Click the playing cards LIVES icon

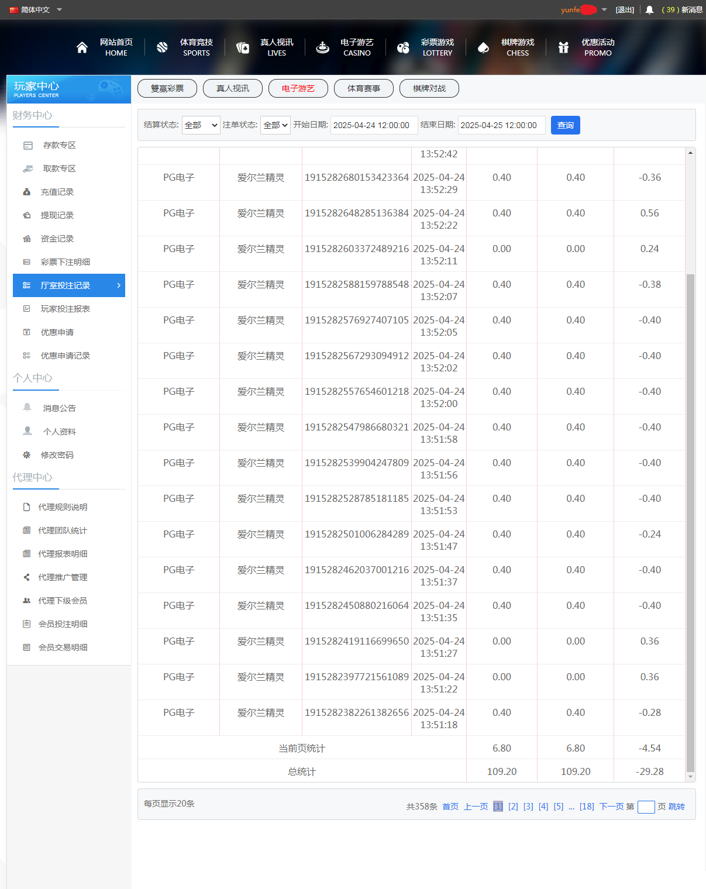pos(242,47)
